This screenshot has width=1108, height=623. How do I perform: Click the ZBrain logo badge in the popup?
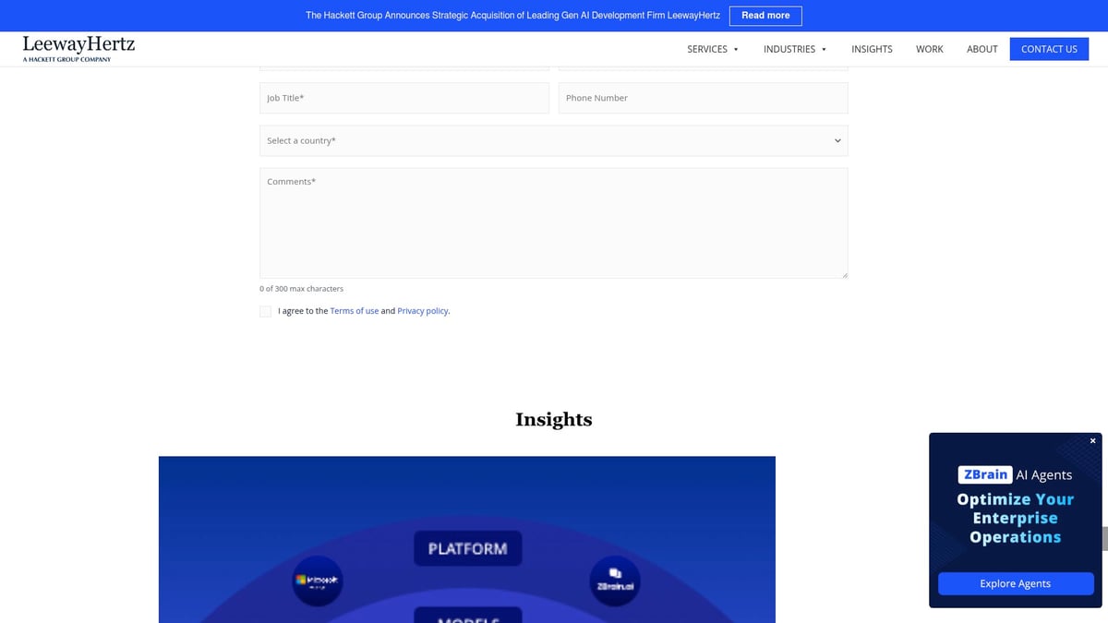coord(984,474)
